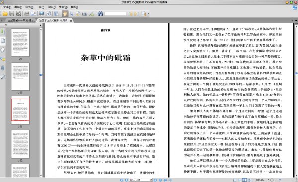Open the last menu in menu bar
This screenshot has height=182, width=298.
pos(74,7)
